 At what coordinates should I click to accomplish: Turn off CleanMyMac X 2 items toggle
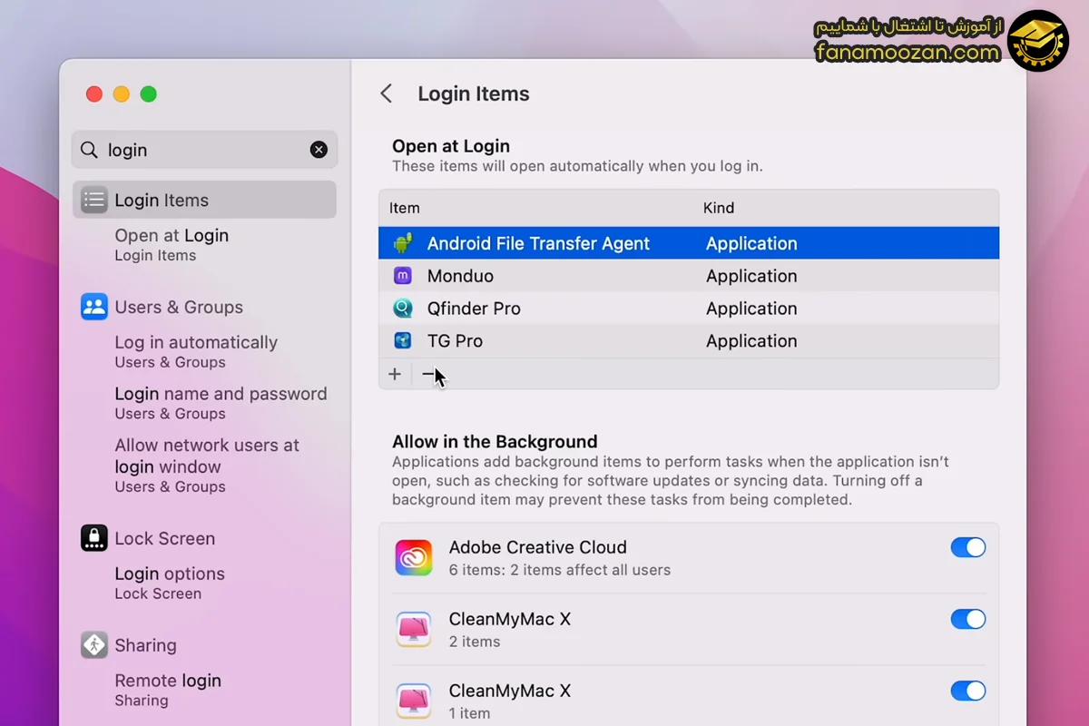(968, 619)
